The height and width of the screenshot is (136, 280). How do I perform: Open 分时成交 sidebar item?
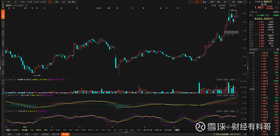(3, 43)
